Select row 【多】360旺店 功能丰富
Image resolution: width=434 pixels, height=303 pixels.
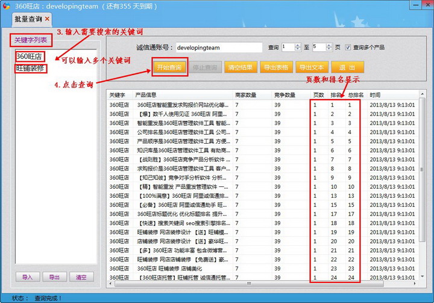(x=263, y=251)
